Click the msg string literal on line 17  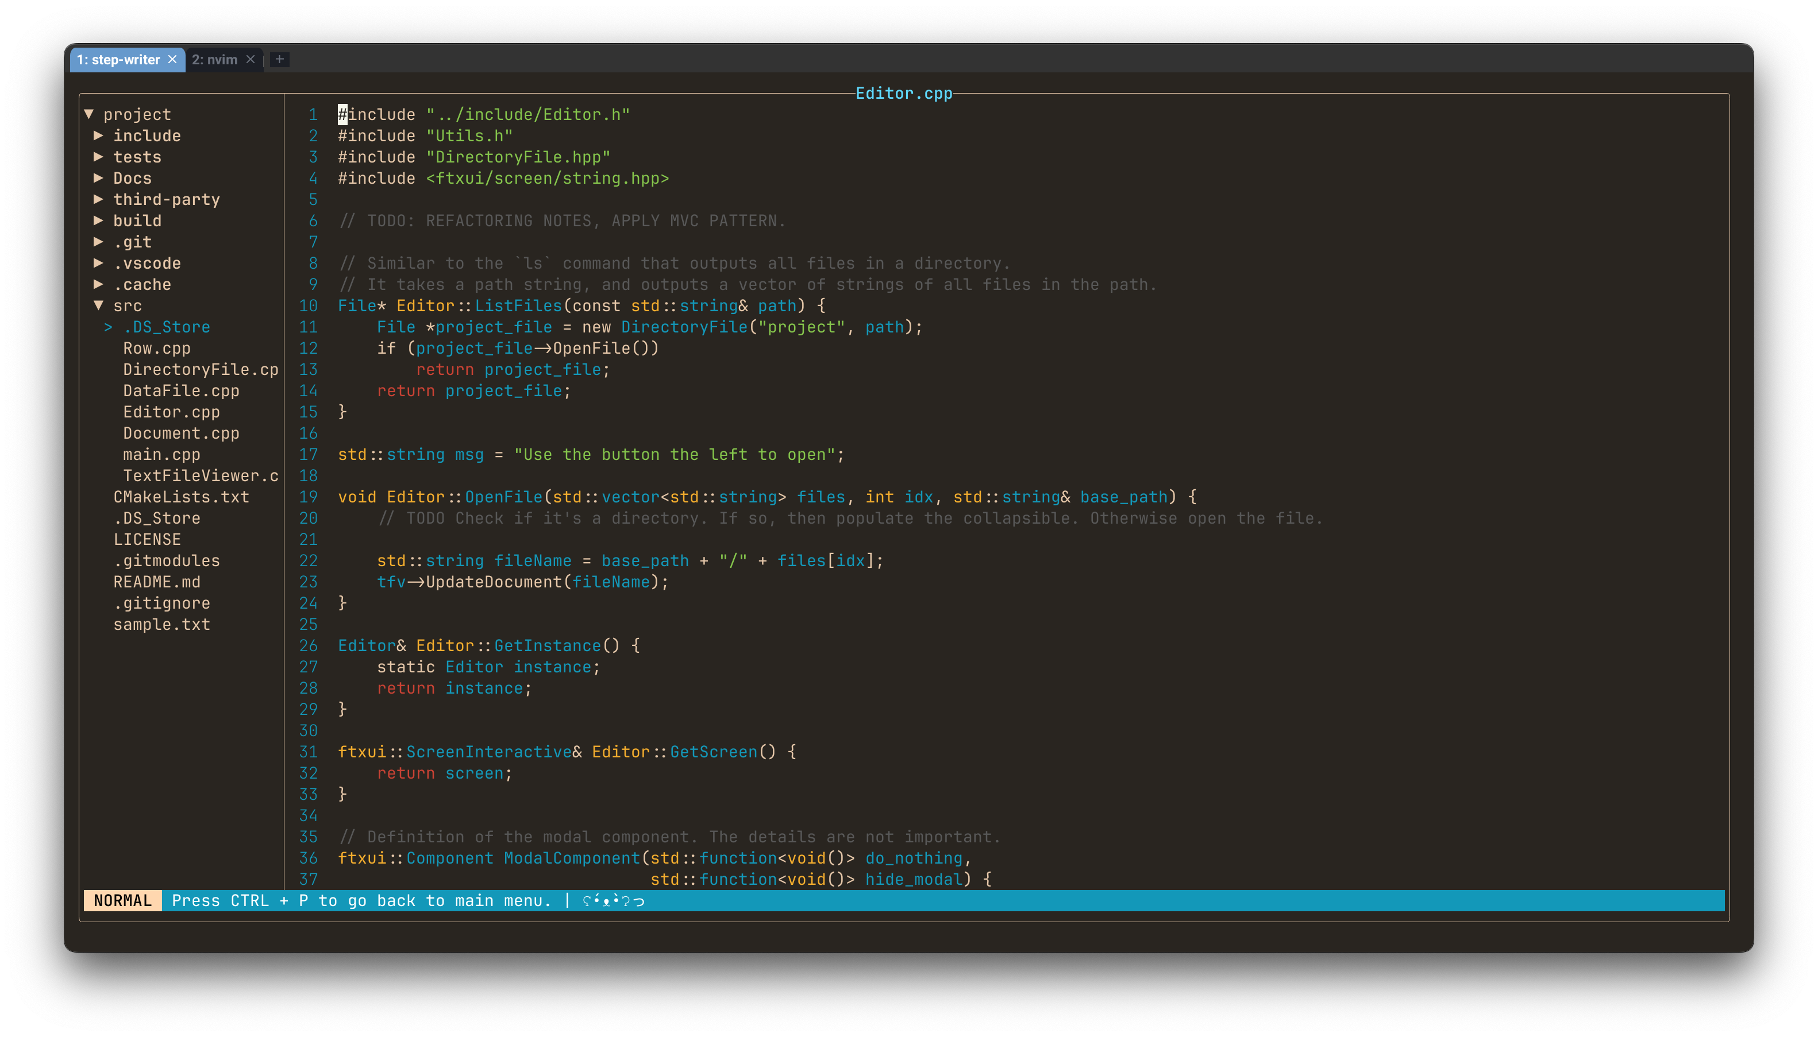click(x=674, y=454)
